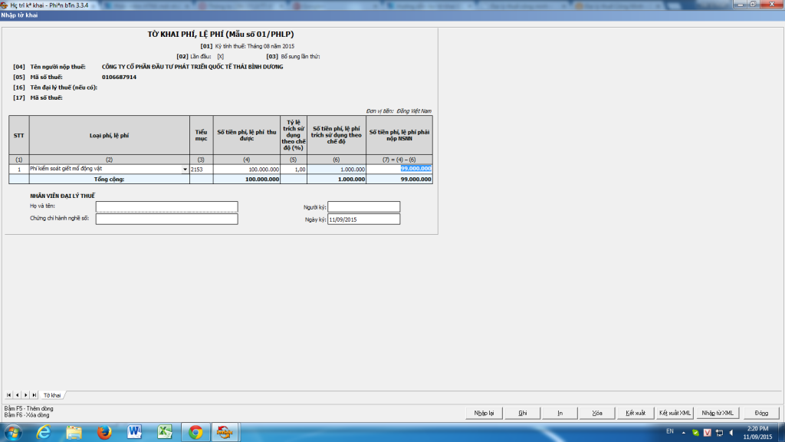This screenshot has height=442, width=785.
Task: Expand the fee type dropdown in row 1
Action: tap(185, 169)
